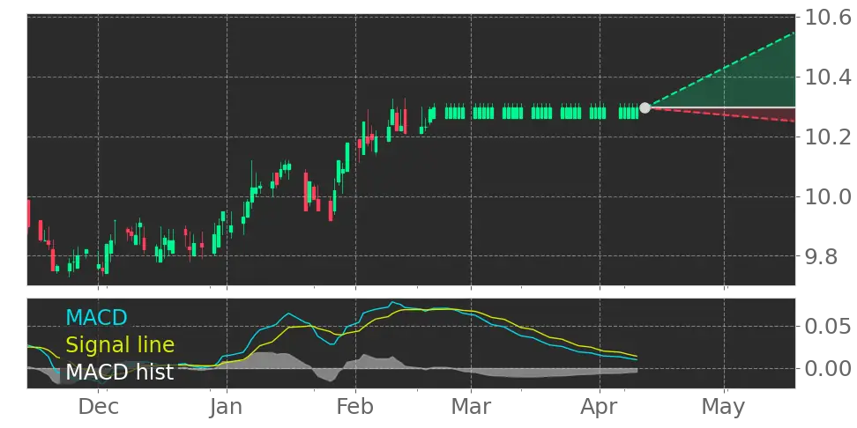Click the Mar label on time axis
The width and height of the screenshot is (857, 428).
tap(471, 407)
